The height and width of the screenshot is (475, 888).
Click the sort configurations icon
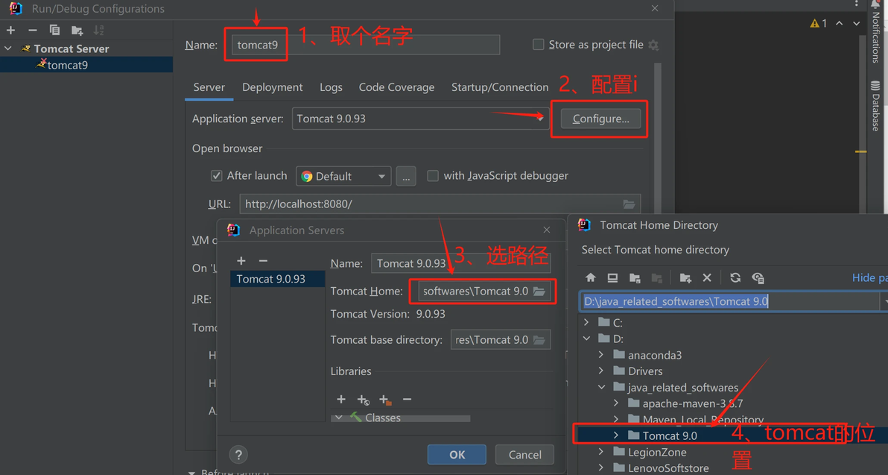pyautogui.click(x=98, y=30)
